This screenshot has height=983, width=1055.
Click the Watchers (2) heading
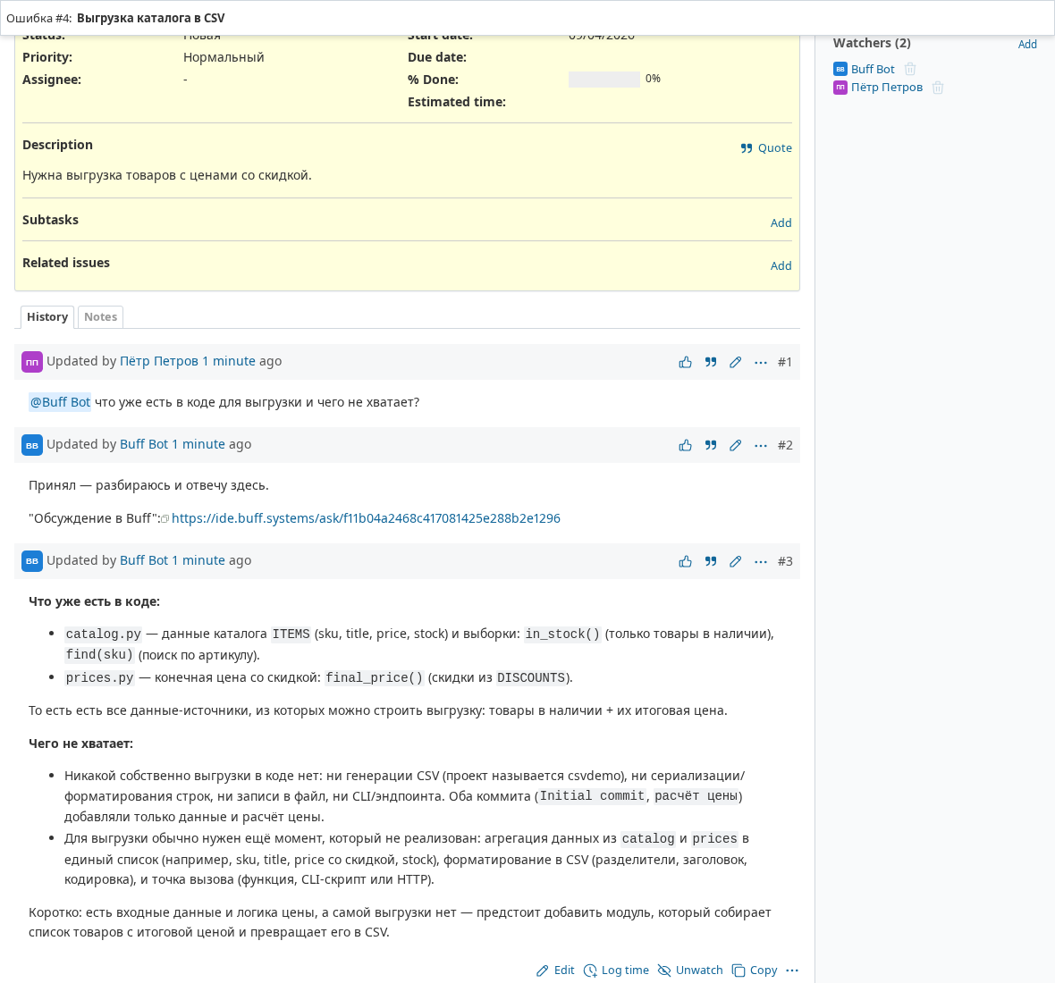coord(872,43)
